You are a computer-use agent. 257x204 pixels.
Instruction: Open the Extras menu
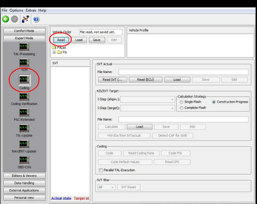30,10
